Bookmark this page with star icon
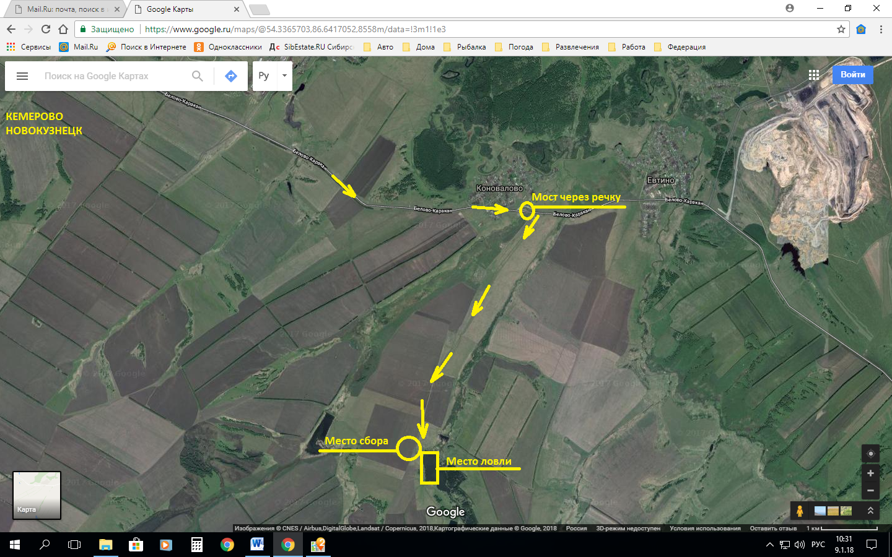Viewport: 892px width, 557px height. click(841, 29)
